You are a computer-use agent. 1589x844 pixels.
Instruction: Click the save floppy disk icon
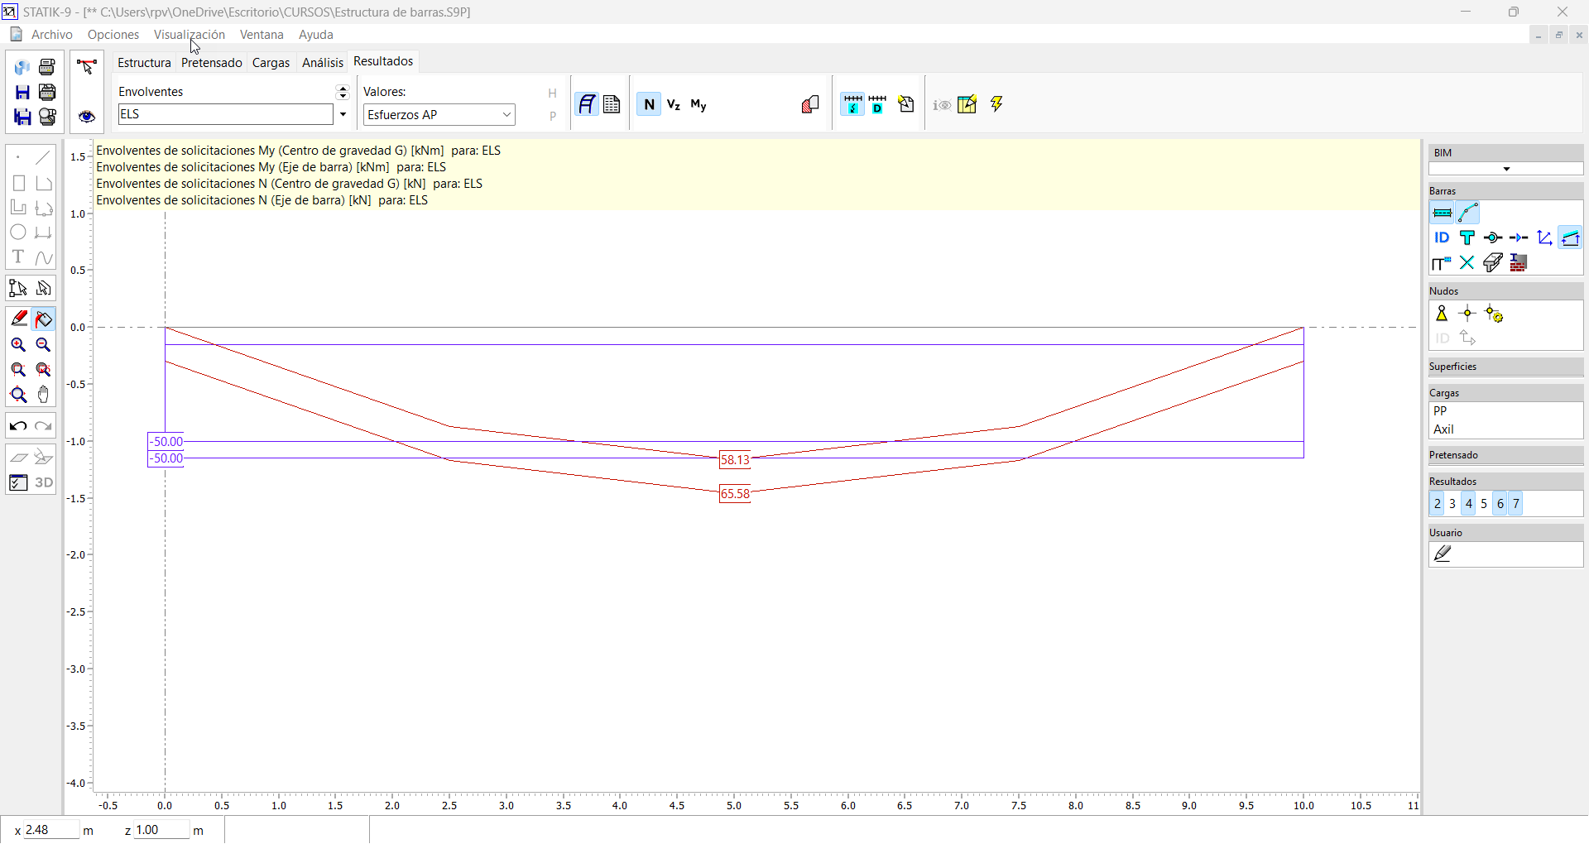(x=22, y=92)
